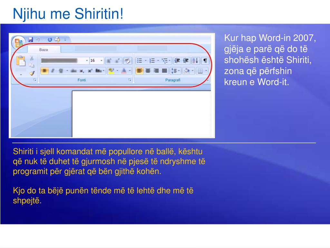Center the text alignment

click(x=148, y=71)
